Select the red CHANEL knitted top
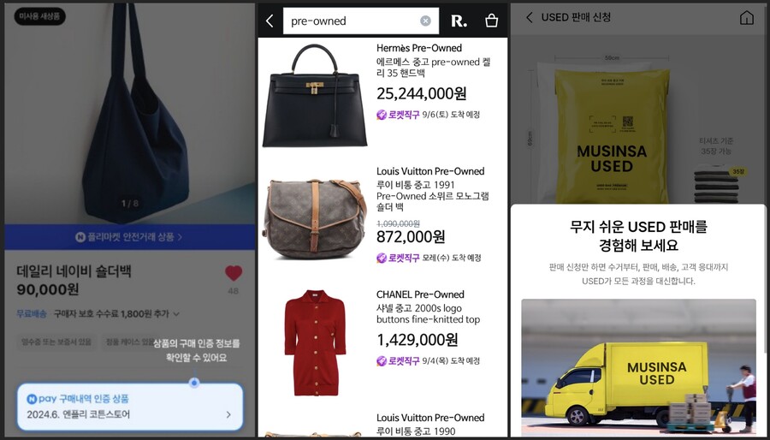This screenshot has width=770, height=440. 315,342
